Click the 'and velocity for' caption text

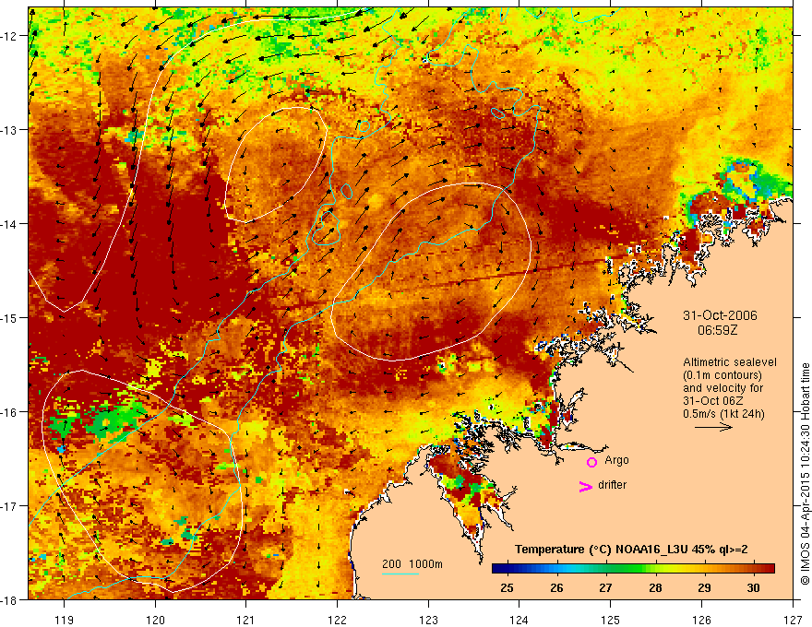pos(722,388)
